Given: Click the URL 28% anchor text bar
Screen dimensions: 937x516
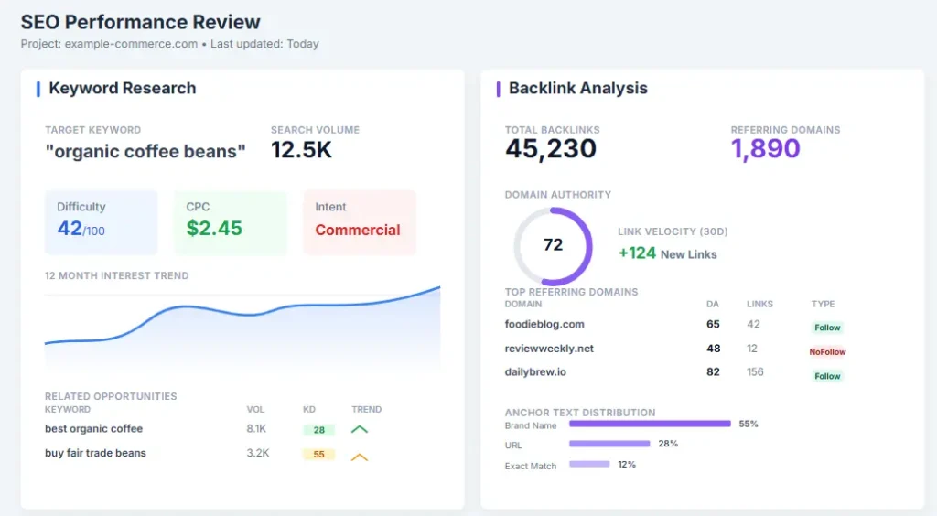Looking at the screenshot, I should 609,444.
